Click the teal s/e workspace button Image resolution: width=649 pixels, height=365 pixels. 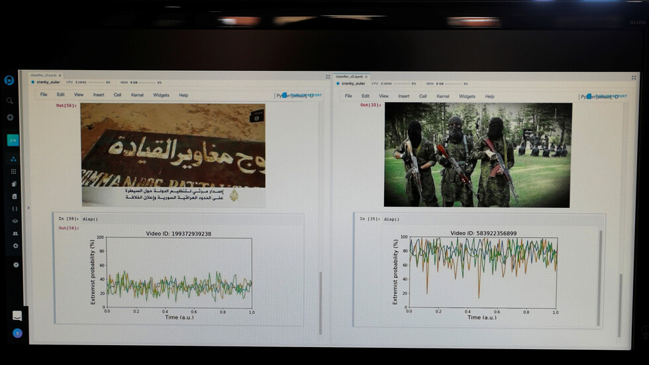pos(13,140)
